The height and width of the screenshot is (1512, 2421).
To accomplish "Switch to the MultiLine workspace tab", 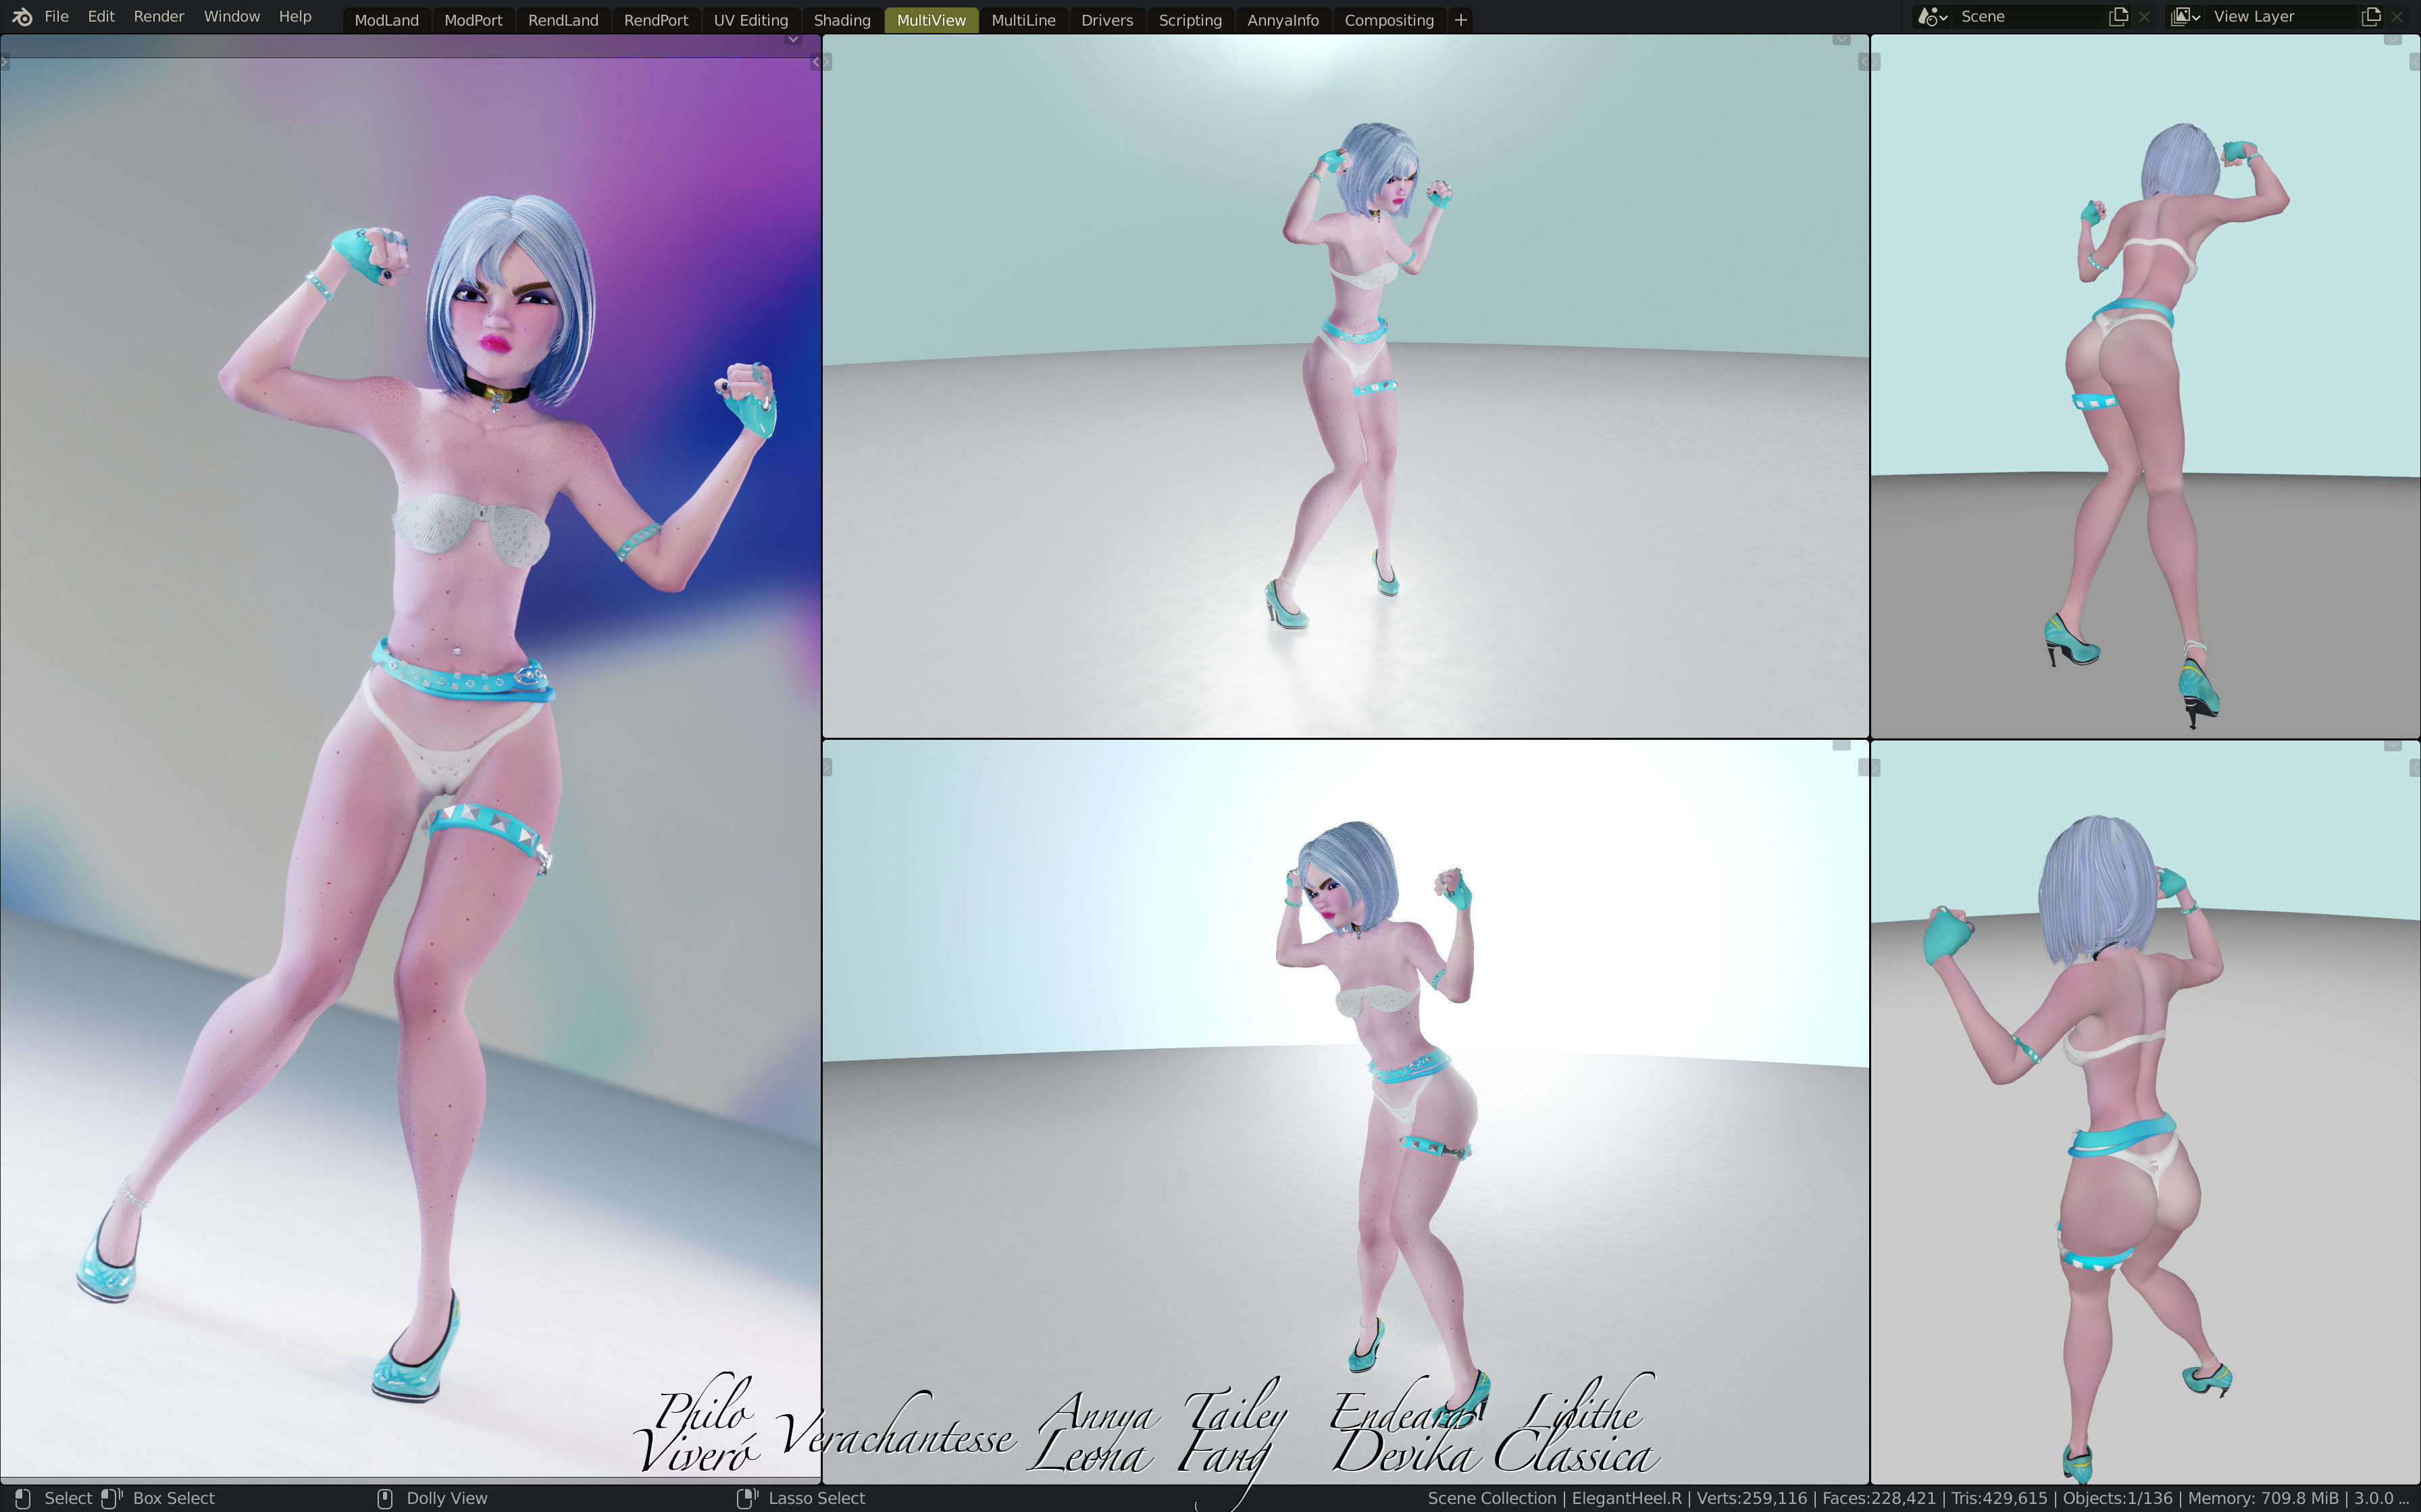I will click(x=1023, y=20).
